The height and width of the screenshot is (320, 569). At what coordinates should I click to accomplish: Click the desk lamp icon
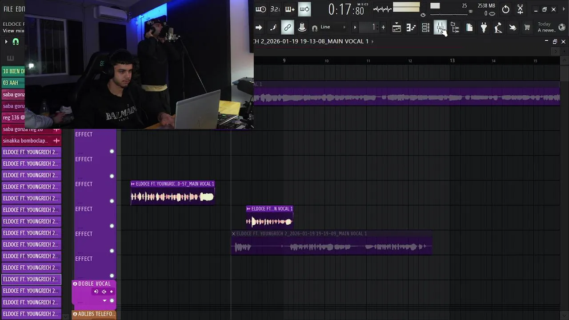(x=498, y=28)
